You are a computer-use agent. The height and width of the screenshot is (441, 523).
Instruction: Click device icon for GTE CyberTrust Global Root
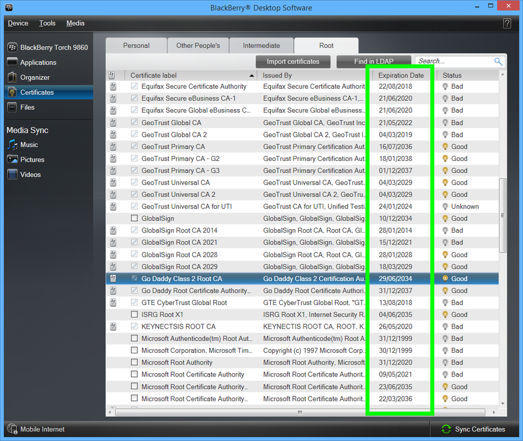pyautogui.click(x=113, y=303)
